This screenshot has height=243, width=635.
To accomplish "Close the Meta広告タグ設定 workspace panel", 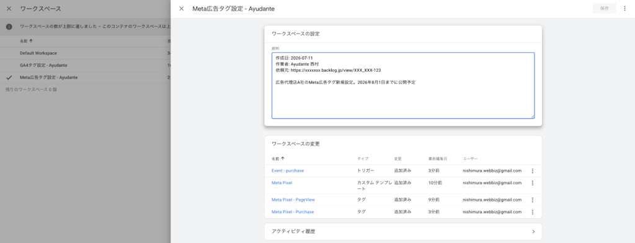I will (x=182, y=9).
